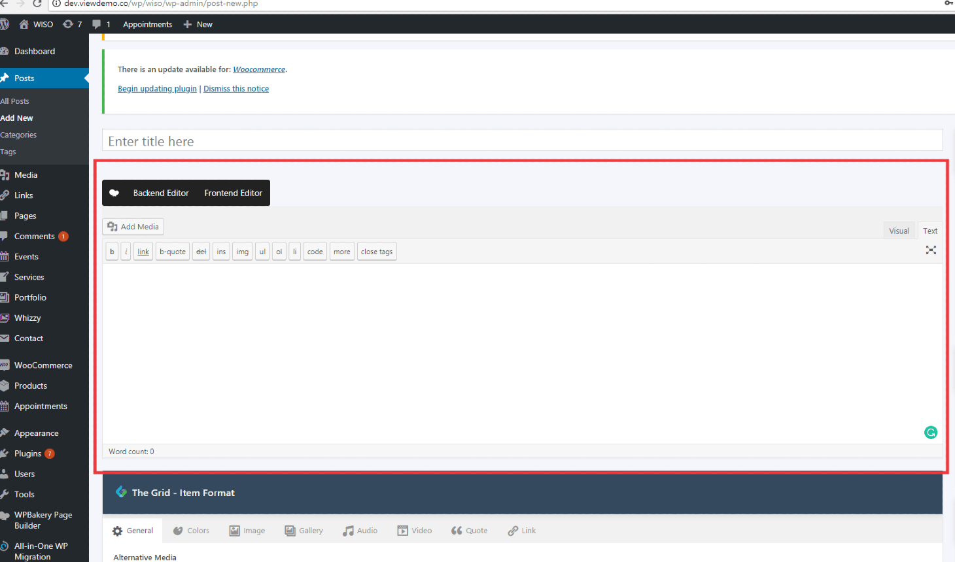Open the Colors palette tab
The image size is (955, 562).
(191, 531)
